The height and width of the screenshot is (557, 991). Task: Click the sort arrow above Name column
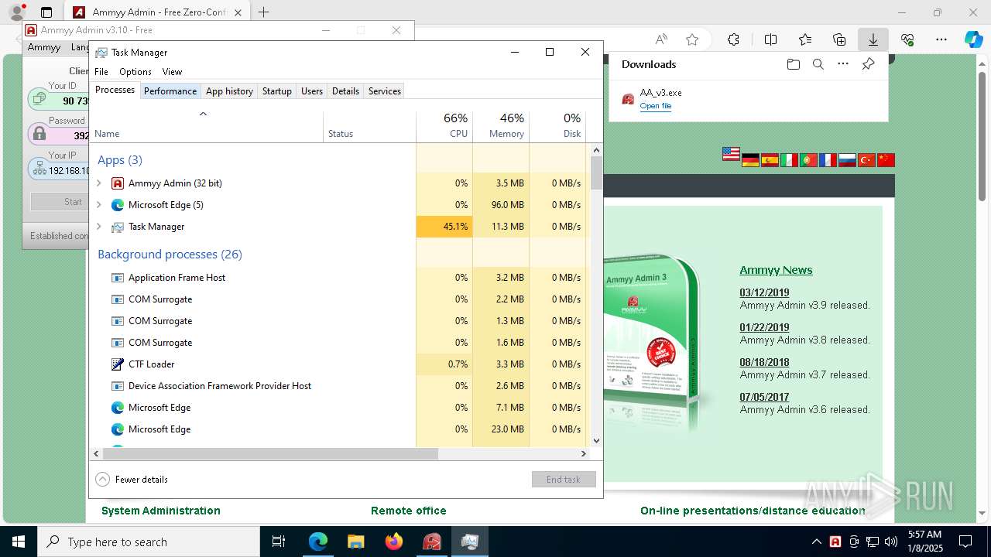coord(204,114)
